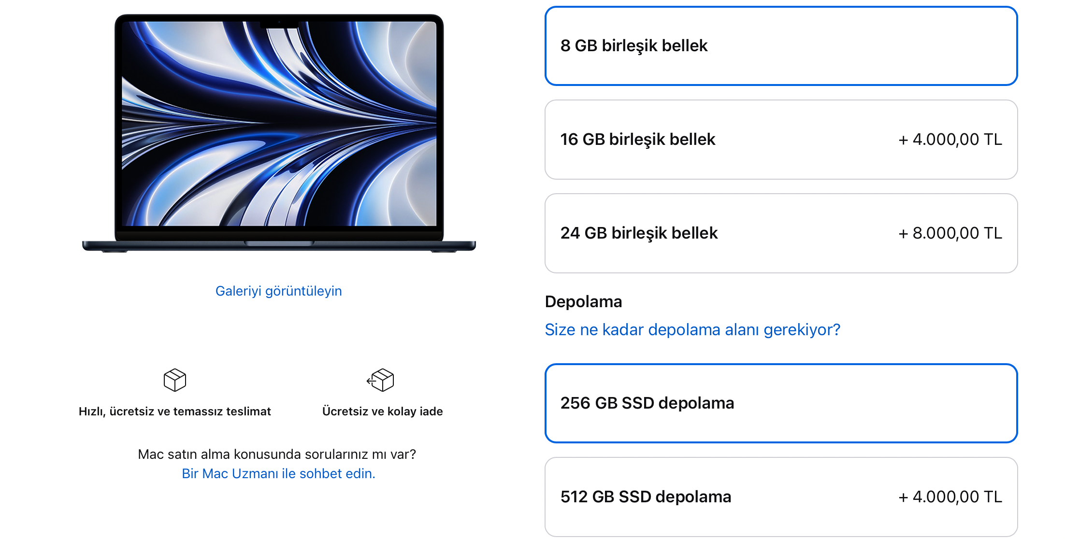Select 8 GB birleşik bellek option
The height and width of the screenshot is (539, 1065).
(781, 46)
